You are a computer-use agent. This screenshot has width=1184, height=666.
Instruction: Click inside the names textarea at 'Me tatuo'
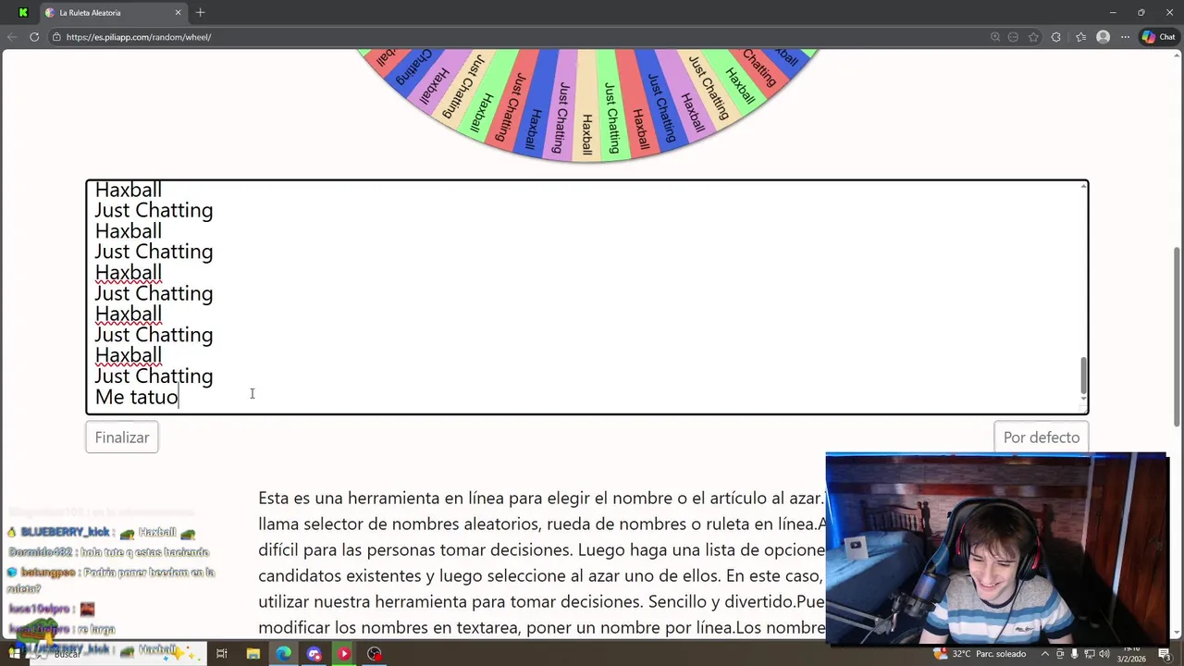(137, 397)
